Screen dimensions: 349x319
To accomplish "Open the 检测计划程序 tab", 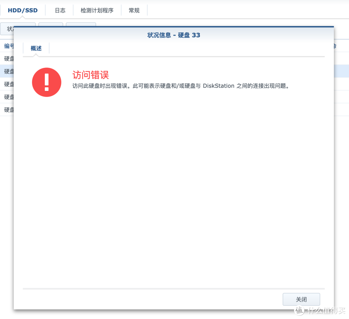I will (x=97, y=10).
